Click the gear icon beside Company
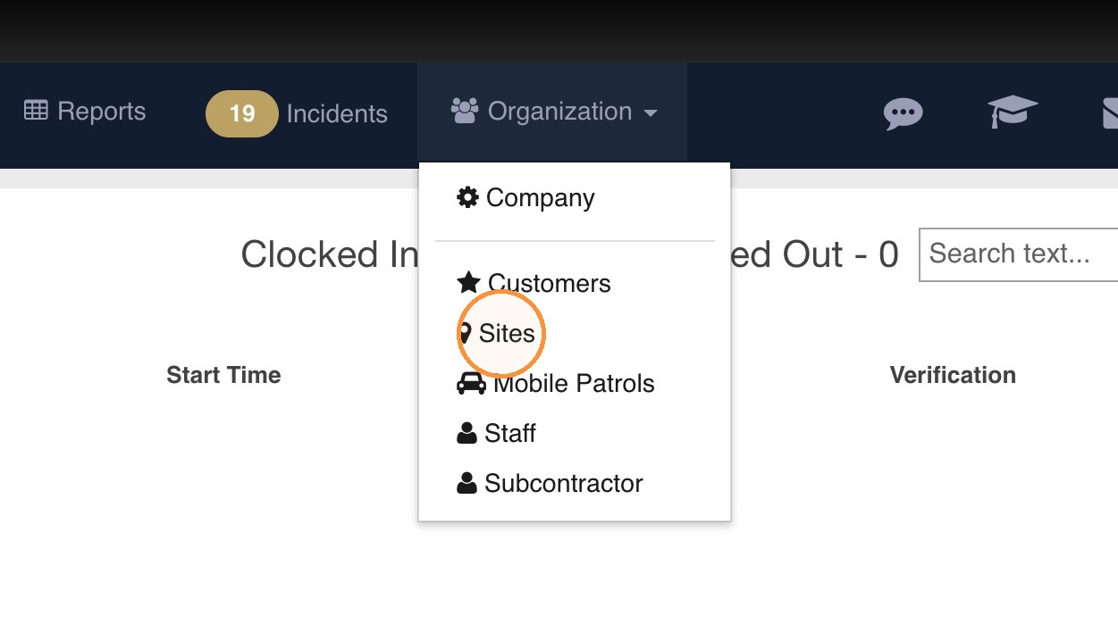 pyautogui.click(x=467, y=197)
